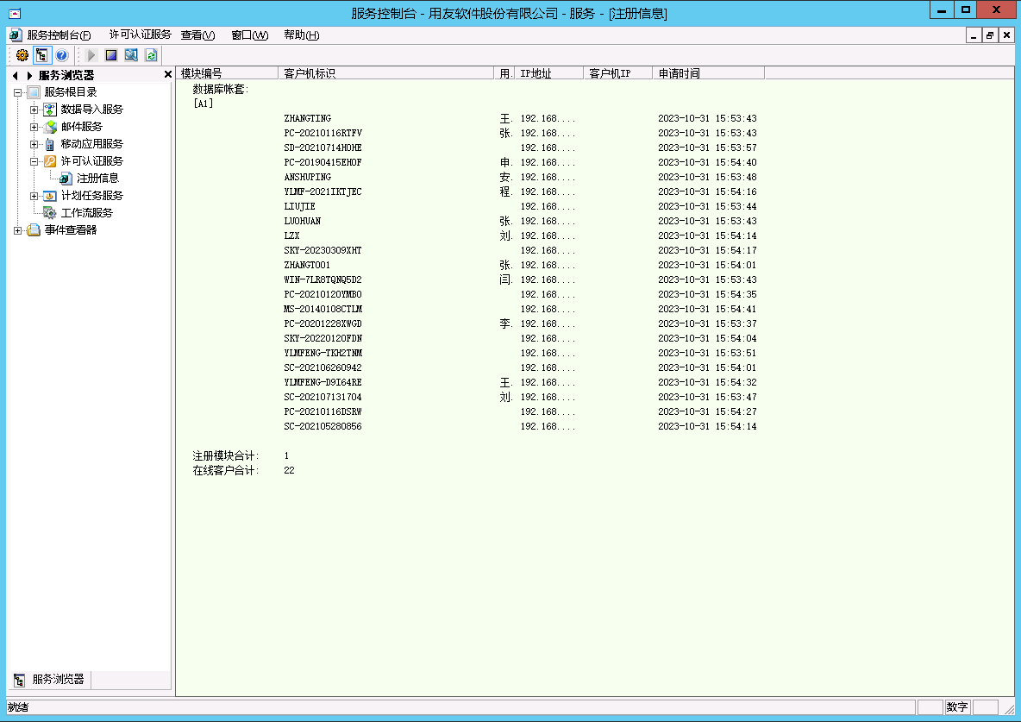The height and width of the screenshot is (722, 1021).
Task: Select the 注册信息 tree node
Action: tap(97, 179)
